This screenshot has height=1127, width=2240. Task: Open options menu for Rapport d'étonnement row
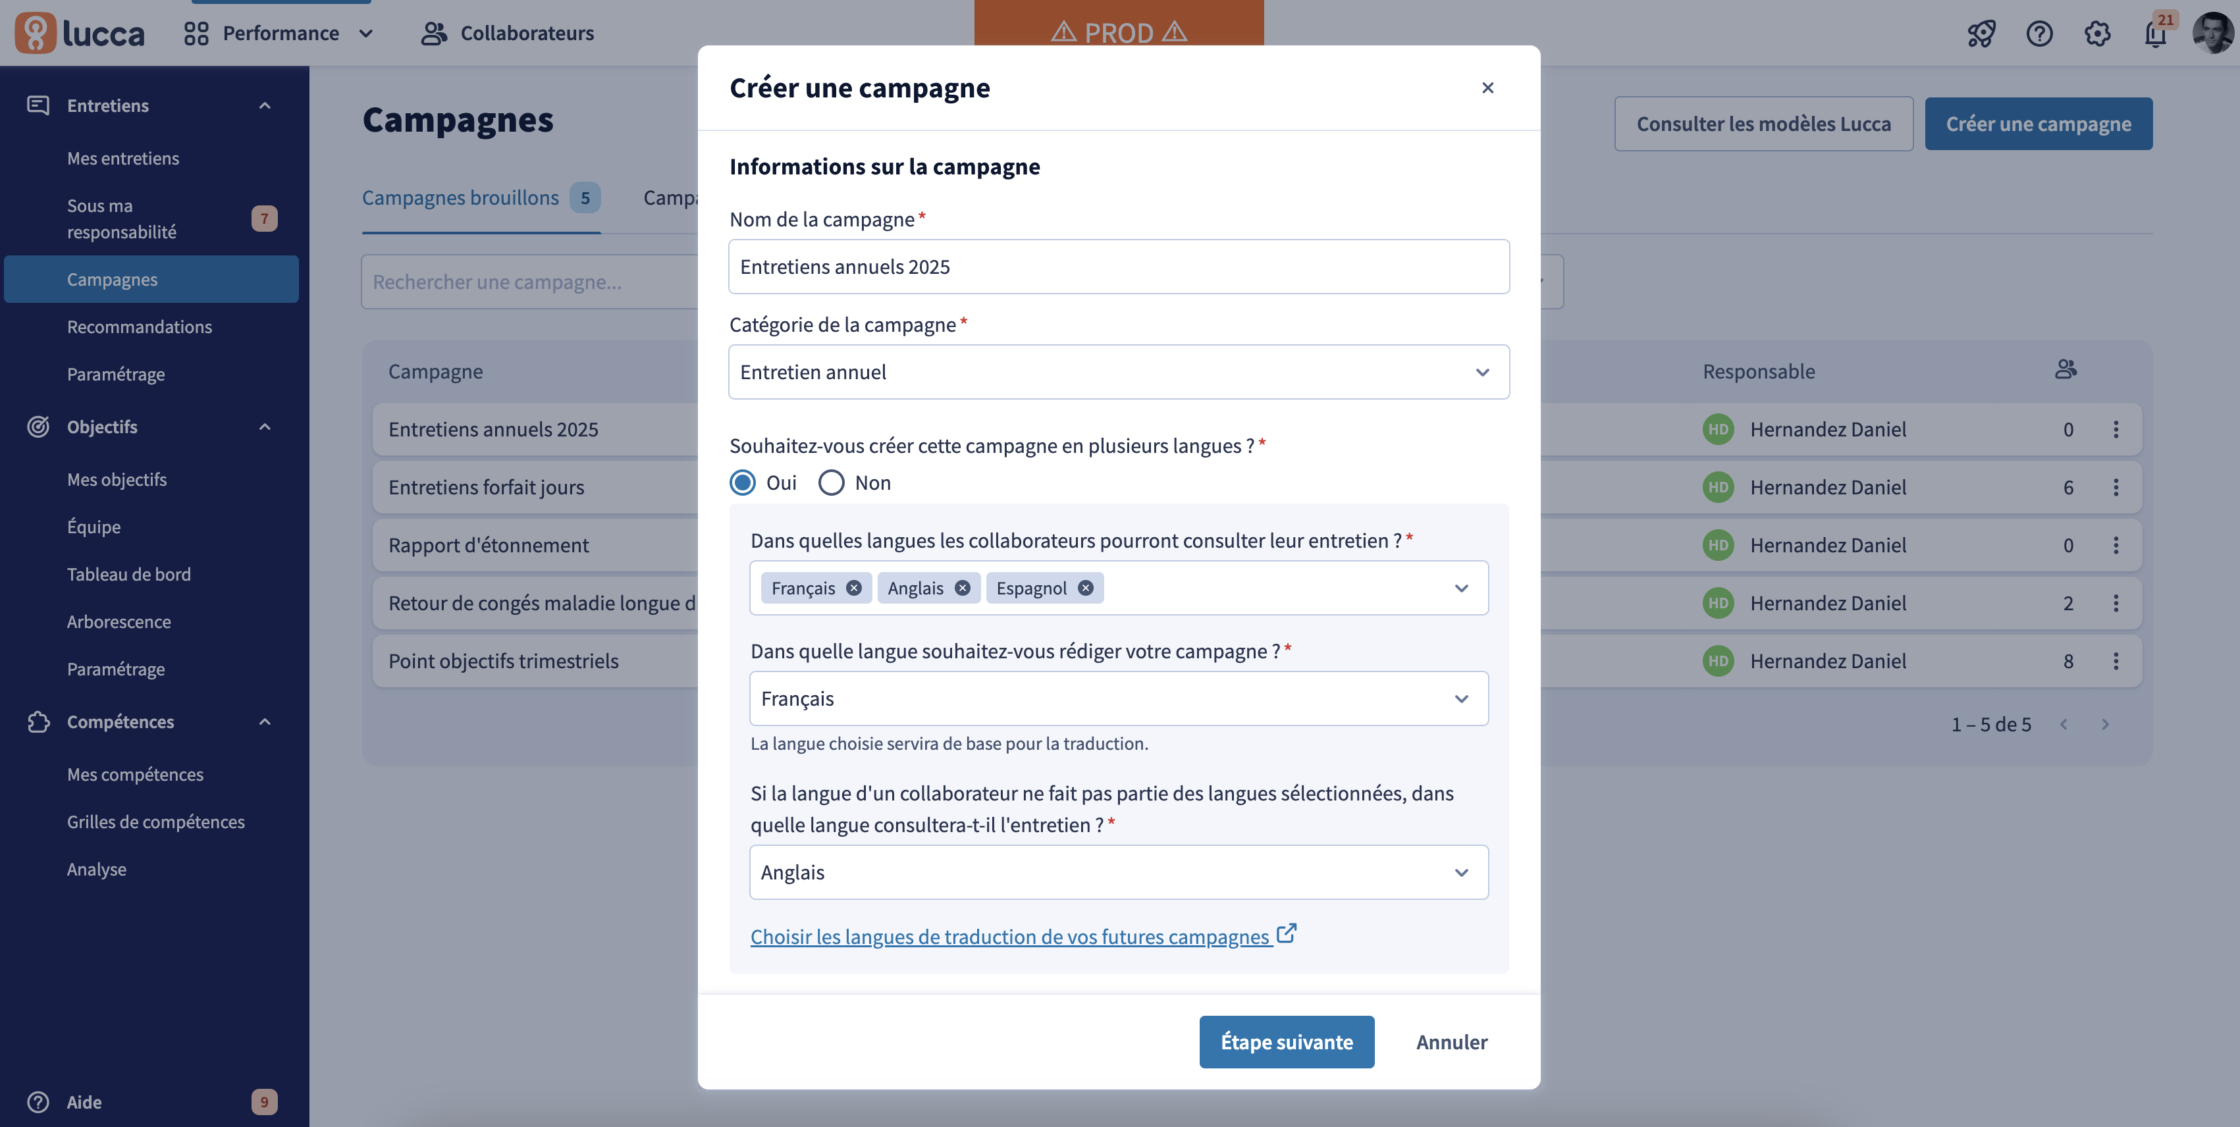(2116, 545)
